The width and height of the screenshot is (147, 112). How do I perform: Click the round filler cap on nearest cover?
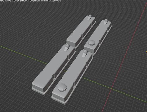pyautogui.click(x=62, y=88)
